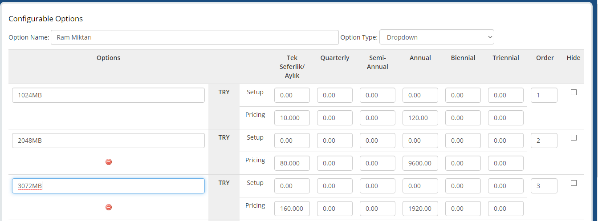Edit 2048MB semi-annual pricing field

tap(378, 163)
